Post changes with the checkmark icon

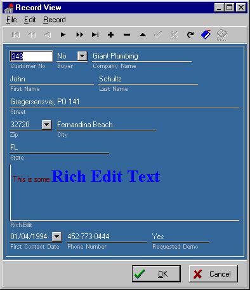pyautogui.click(x=159, y=34)
